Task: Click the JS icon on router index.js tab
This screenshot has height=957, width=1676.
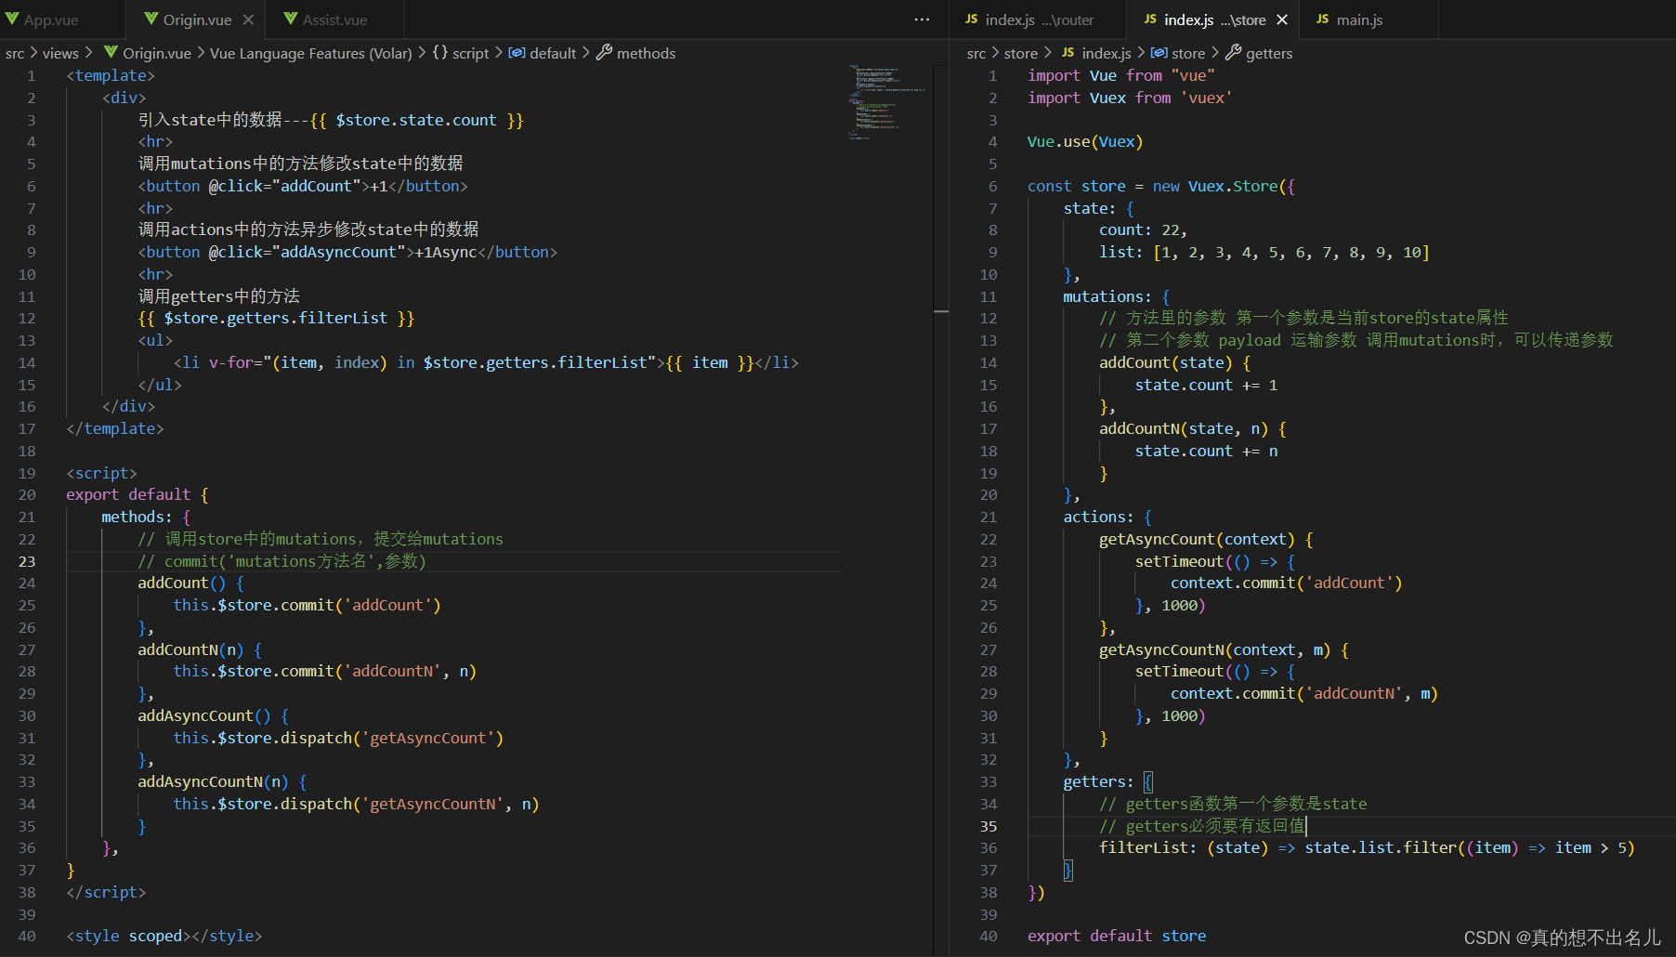Action: point(972,19)
